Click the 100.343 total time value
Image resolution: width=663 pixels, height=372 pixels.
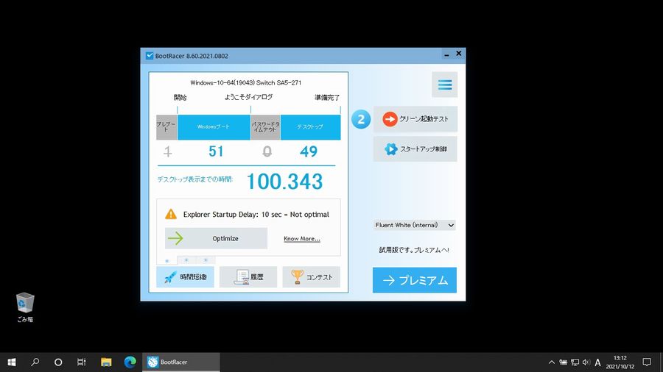[x=284, y=182]
